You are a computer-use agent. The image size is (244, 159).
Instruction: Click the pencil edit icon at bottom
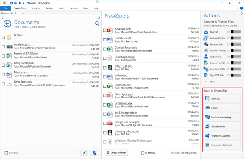pyautogui.click(x=84, y=153)
